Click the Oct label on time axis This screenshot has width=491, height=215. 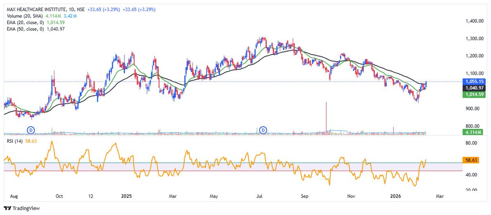[59, 196]
